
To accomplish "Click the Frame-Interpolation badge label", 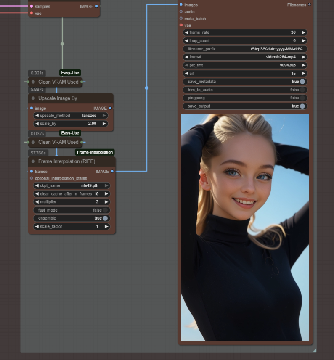I will [x=95, y=152].
